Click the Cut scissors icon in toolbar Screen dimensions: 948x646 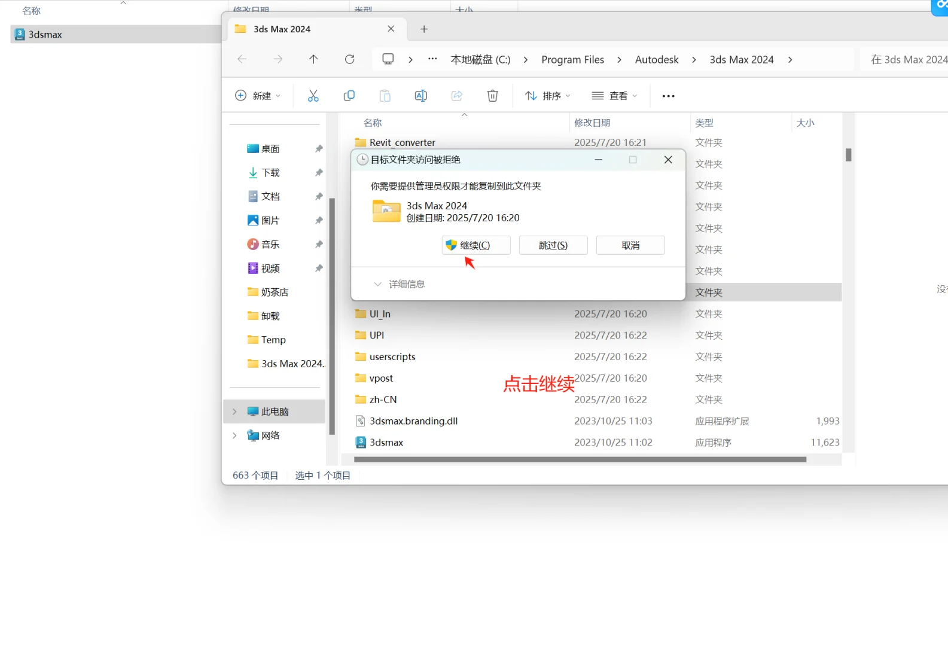(x=313, y=96)
